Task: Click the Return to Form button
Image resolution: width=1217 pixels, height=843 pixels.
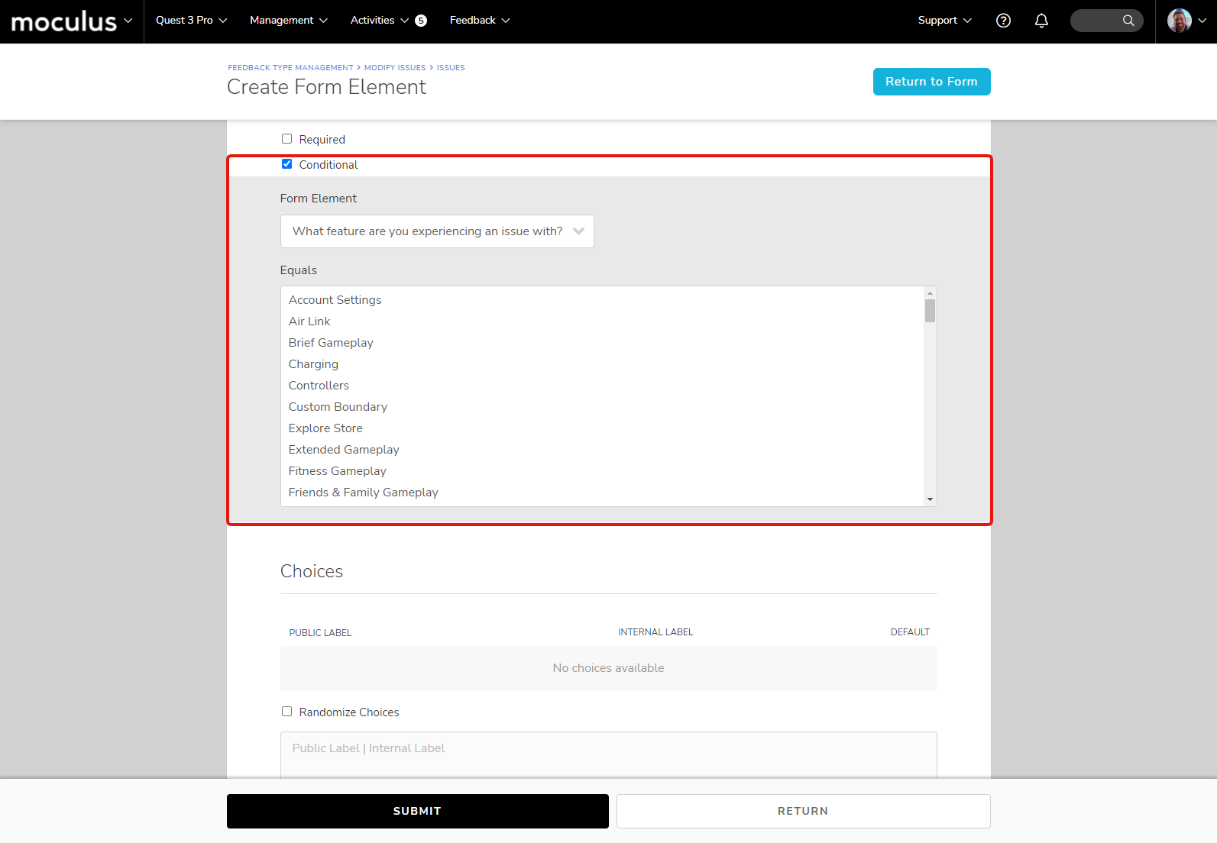Action: coord(931,82)
